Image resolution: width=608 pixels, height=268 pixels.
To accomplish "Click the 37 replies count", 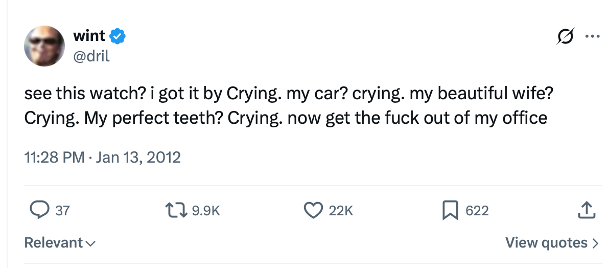I will coord(62,210).
